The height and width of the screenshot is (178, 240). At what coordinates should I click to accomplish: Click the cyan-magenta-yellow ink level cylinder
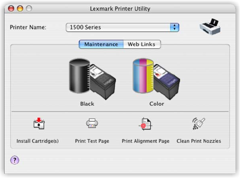[143, 76]
